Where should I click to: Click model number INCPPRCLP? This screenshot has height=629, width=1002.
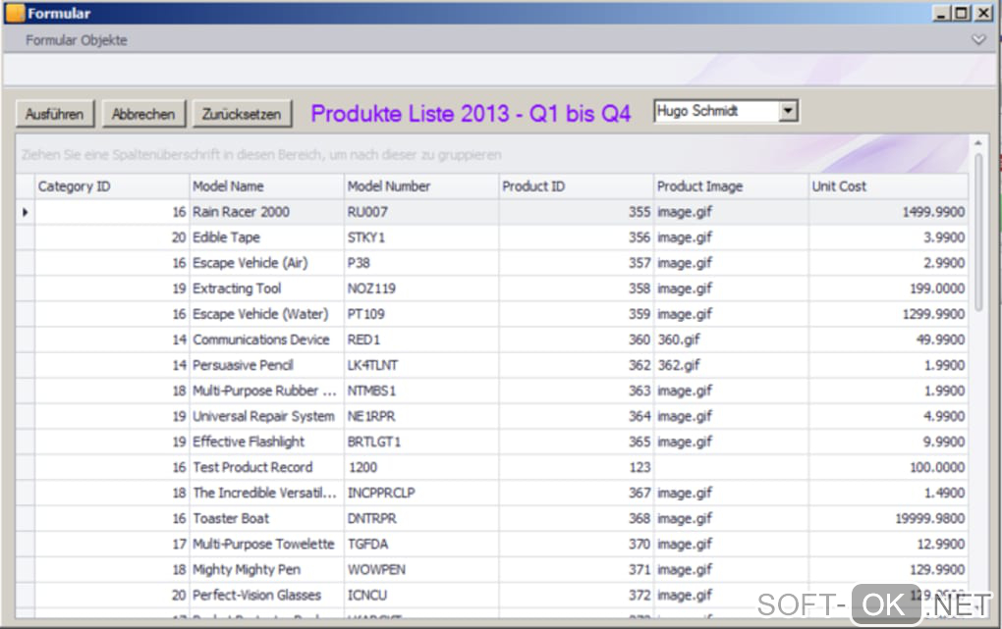(x=381, y=493)
